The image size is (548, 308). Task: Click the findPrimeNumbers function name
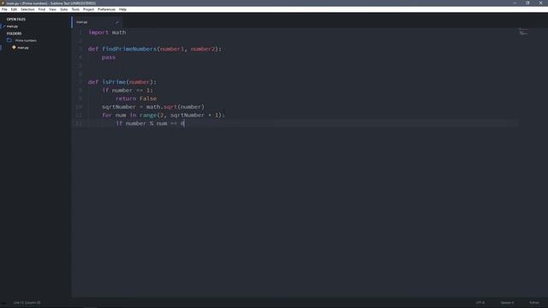pos(129,49)
